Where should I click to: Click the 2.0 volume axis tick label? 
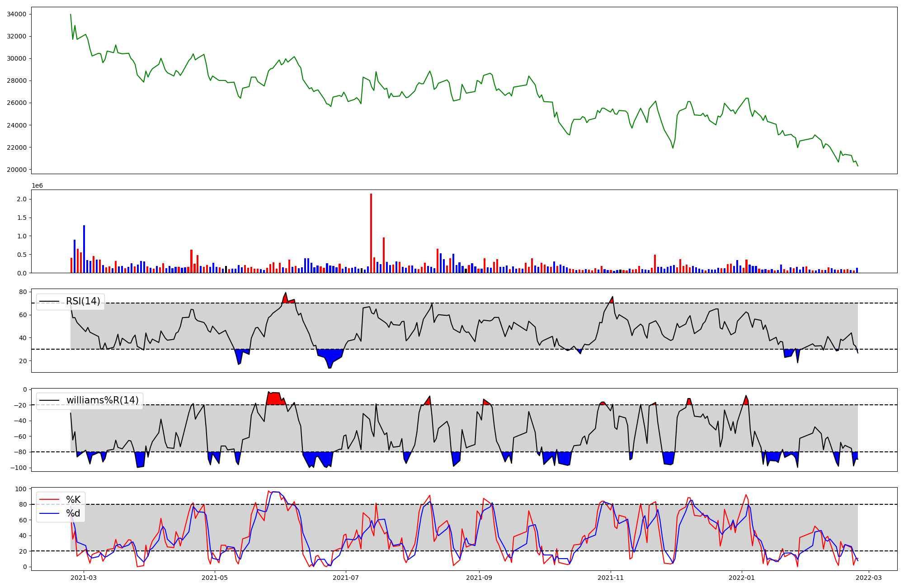click(21, 199)
